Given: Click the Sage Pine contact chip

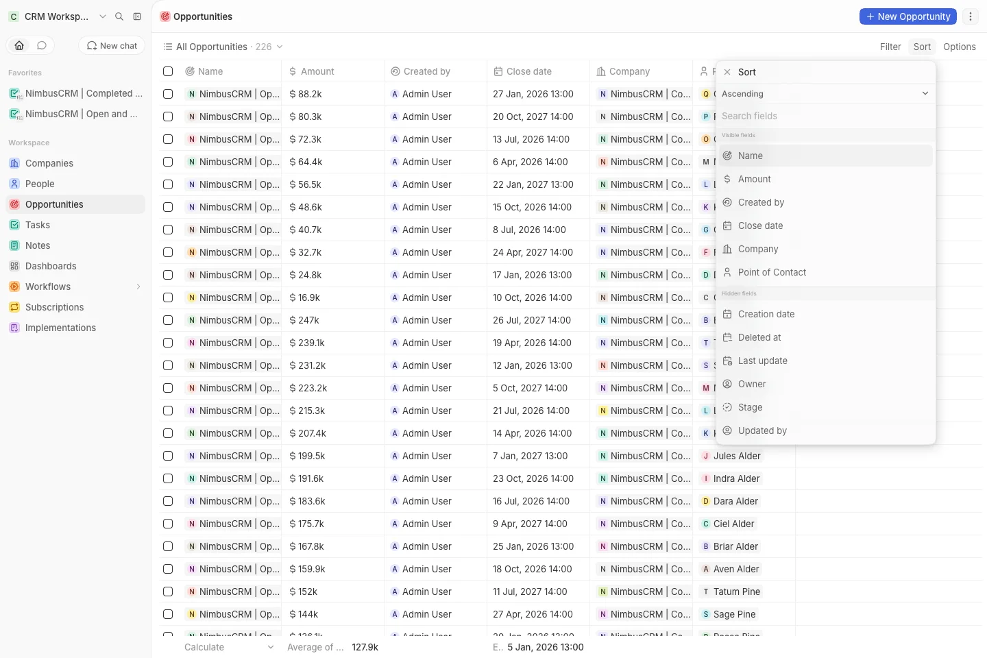Looking at the screenshot, I should (729, 614).
